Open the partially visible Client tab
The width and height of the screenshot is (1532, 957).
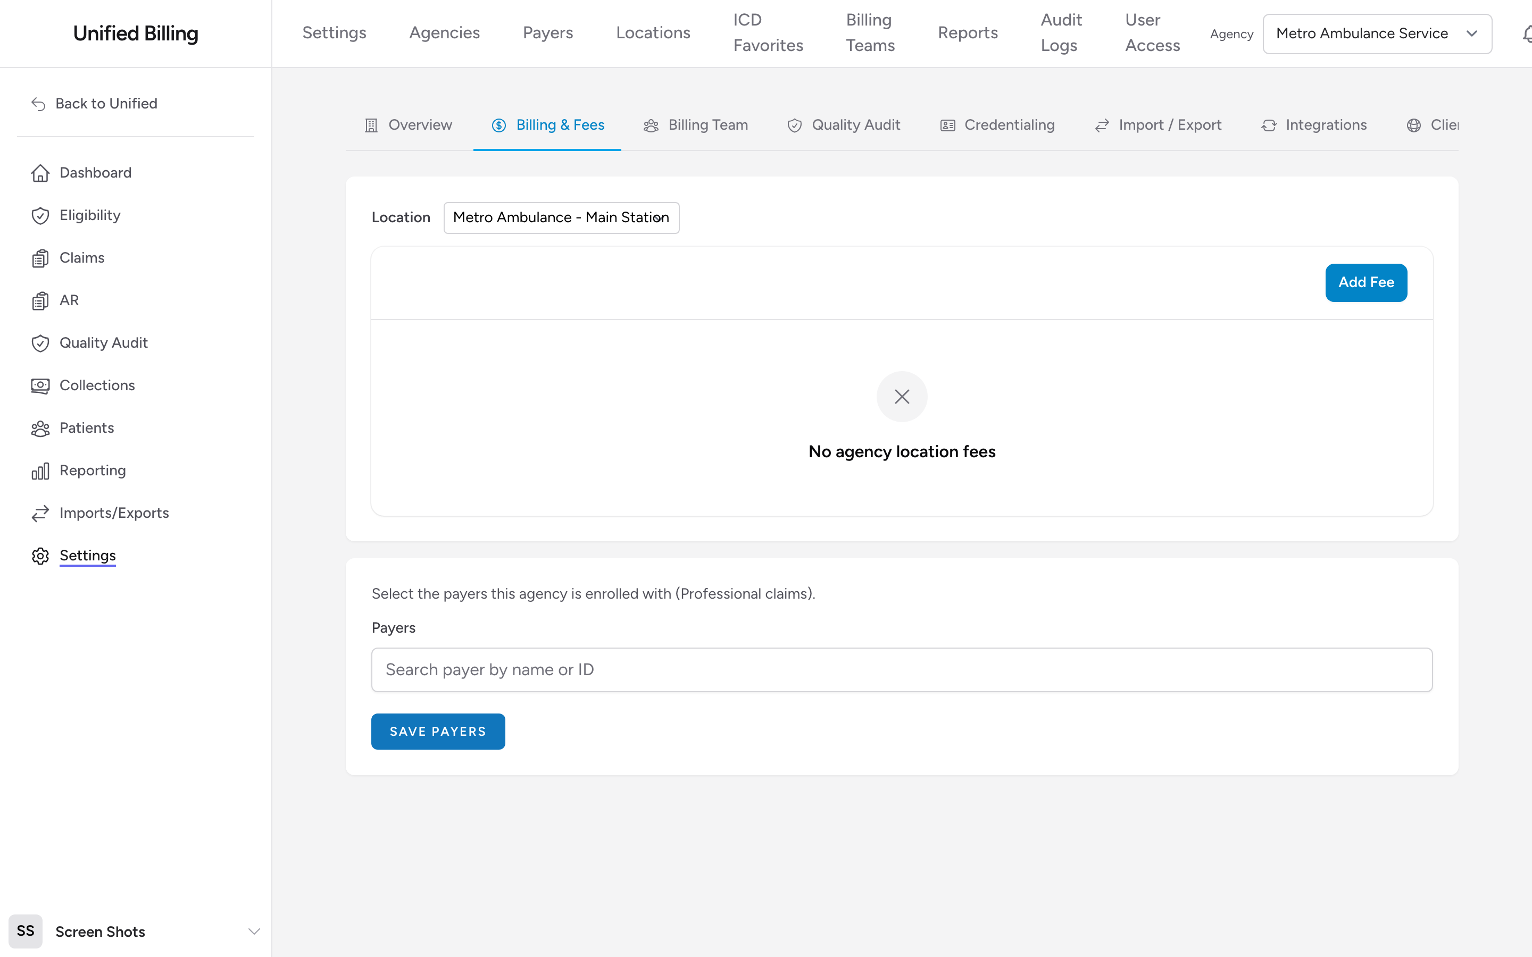[x=1432, y=125]
